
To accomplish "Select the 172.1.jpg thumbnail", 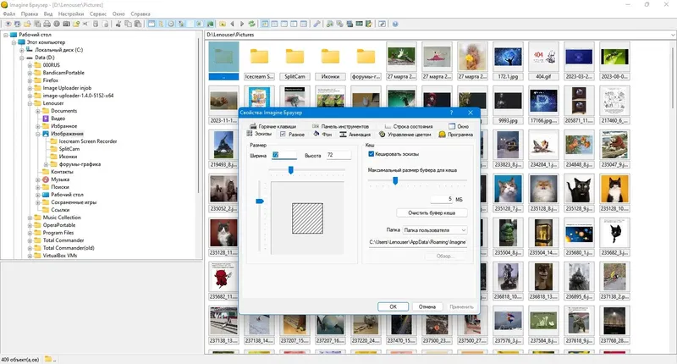I will click(x=509, y=61).
